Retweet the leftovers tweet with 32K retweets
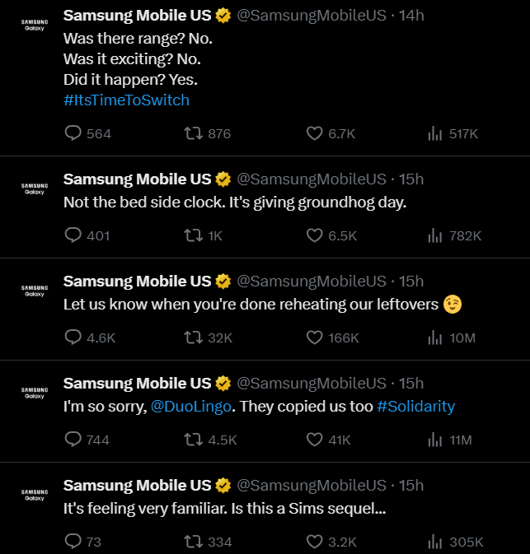 click(x=193, y=338)
